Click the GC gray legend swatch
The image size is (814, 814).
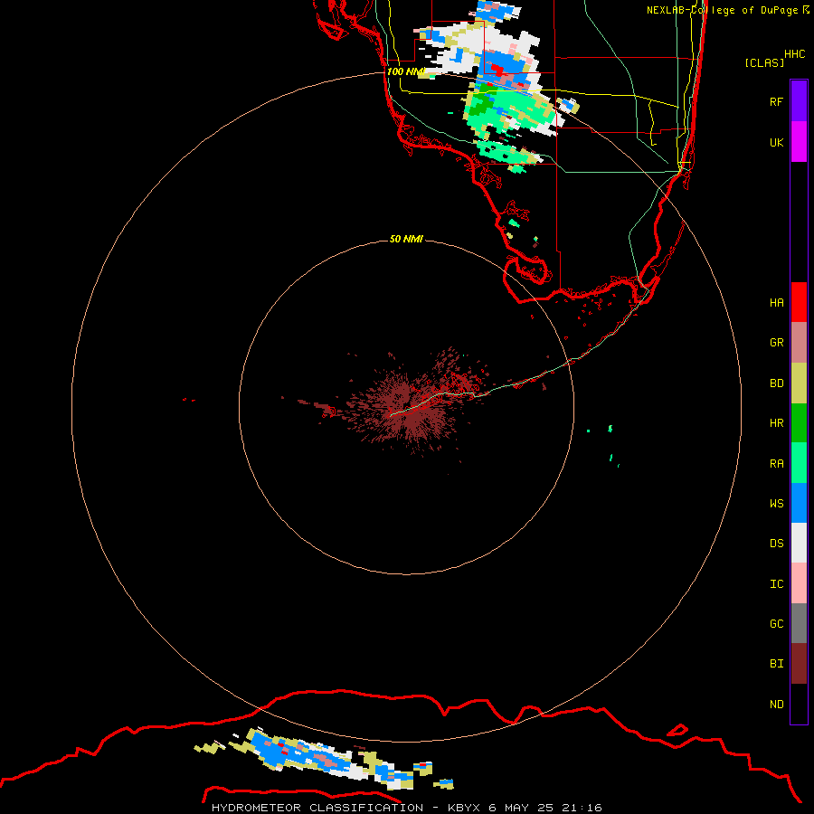coord(799,623)
